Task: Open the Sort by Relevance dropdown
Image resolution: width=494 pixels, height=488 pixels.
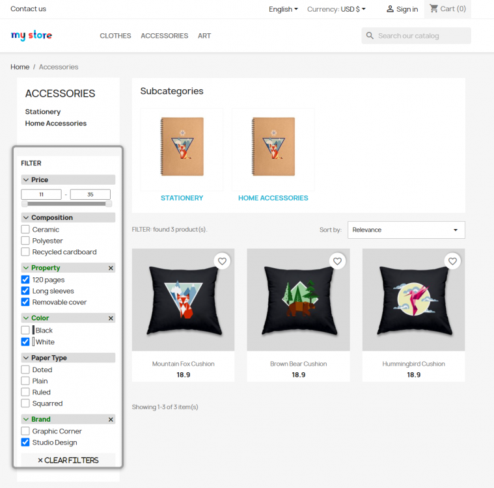Action: 406,230
